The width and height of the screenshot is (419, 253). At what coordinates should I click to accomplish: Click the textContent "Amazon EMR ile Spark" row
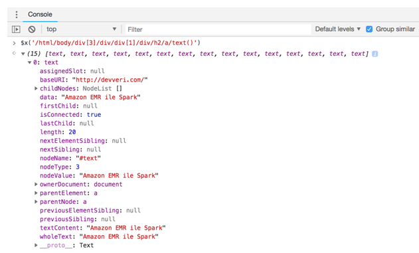point(103,228)
